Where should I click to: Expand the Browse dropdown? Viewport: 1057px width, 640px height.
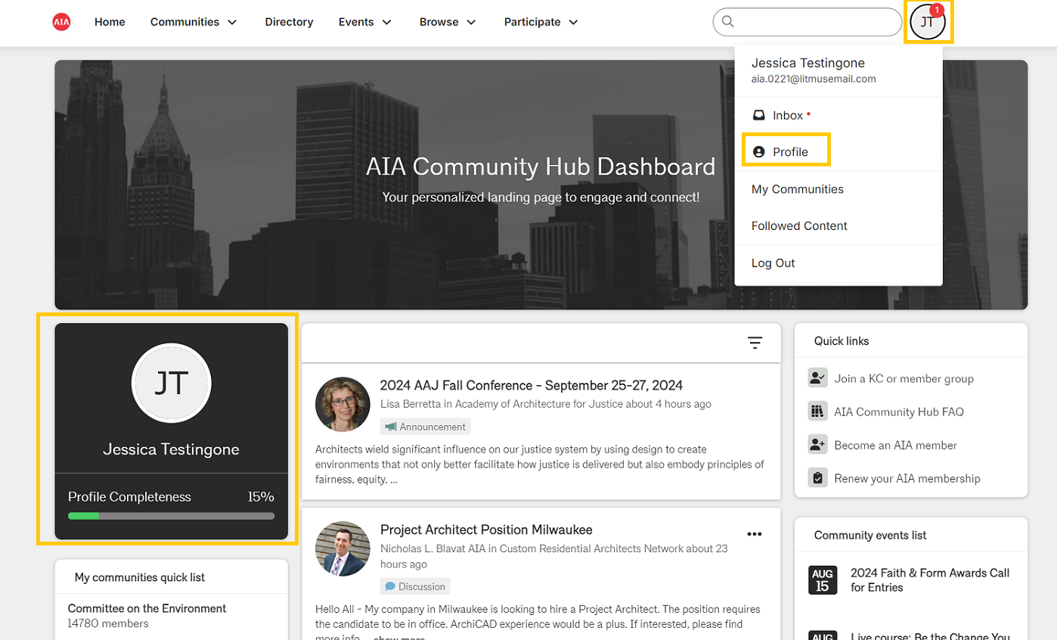point(448,22)
